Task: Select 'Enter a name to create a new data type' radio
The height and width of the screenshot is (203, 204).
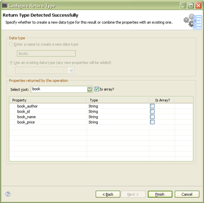Action: click(x=11, y=44)
